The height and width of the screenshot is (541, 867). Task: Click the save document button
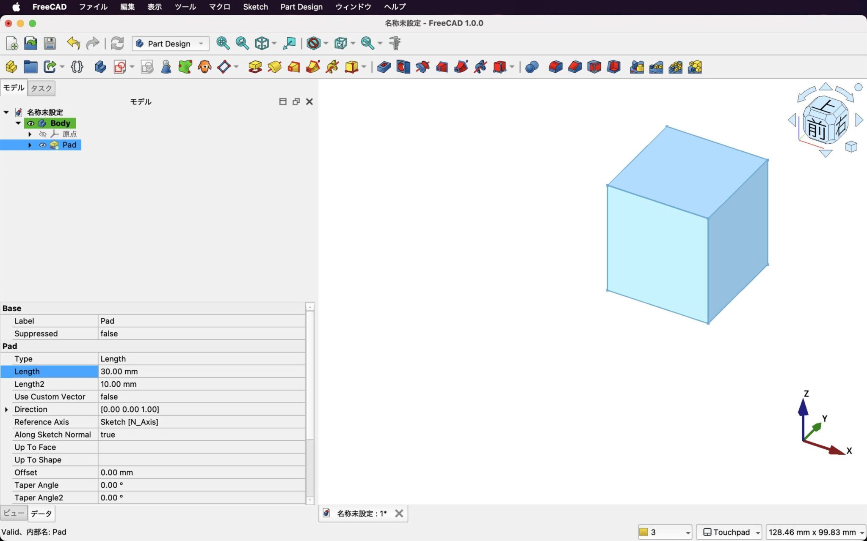click(50, 43)
